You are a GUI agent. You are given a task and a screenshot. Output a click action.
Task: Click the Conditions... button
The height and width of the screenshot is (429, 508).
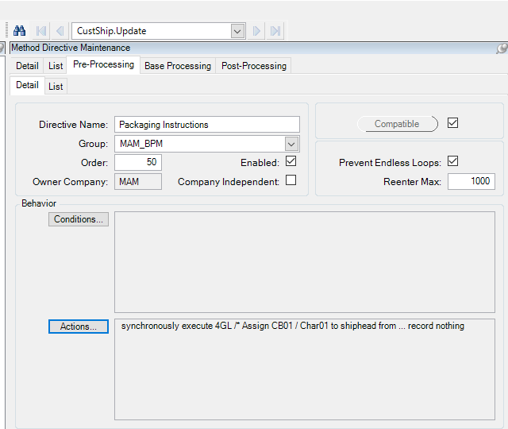point(79,219)
